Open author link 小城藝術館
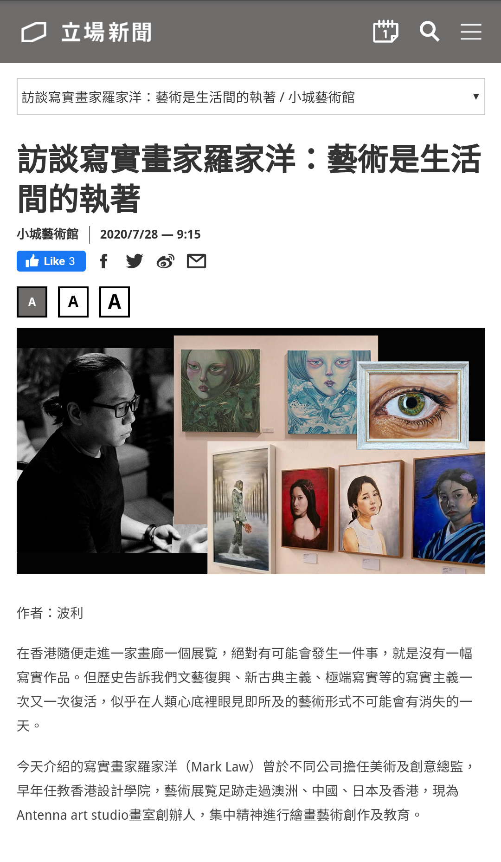 48,234
